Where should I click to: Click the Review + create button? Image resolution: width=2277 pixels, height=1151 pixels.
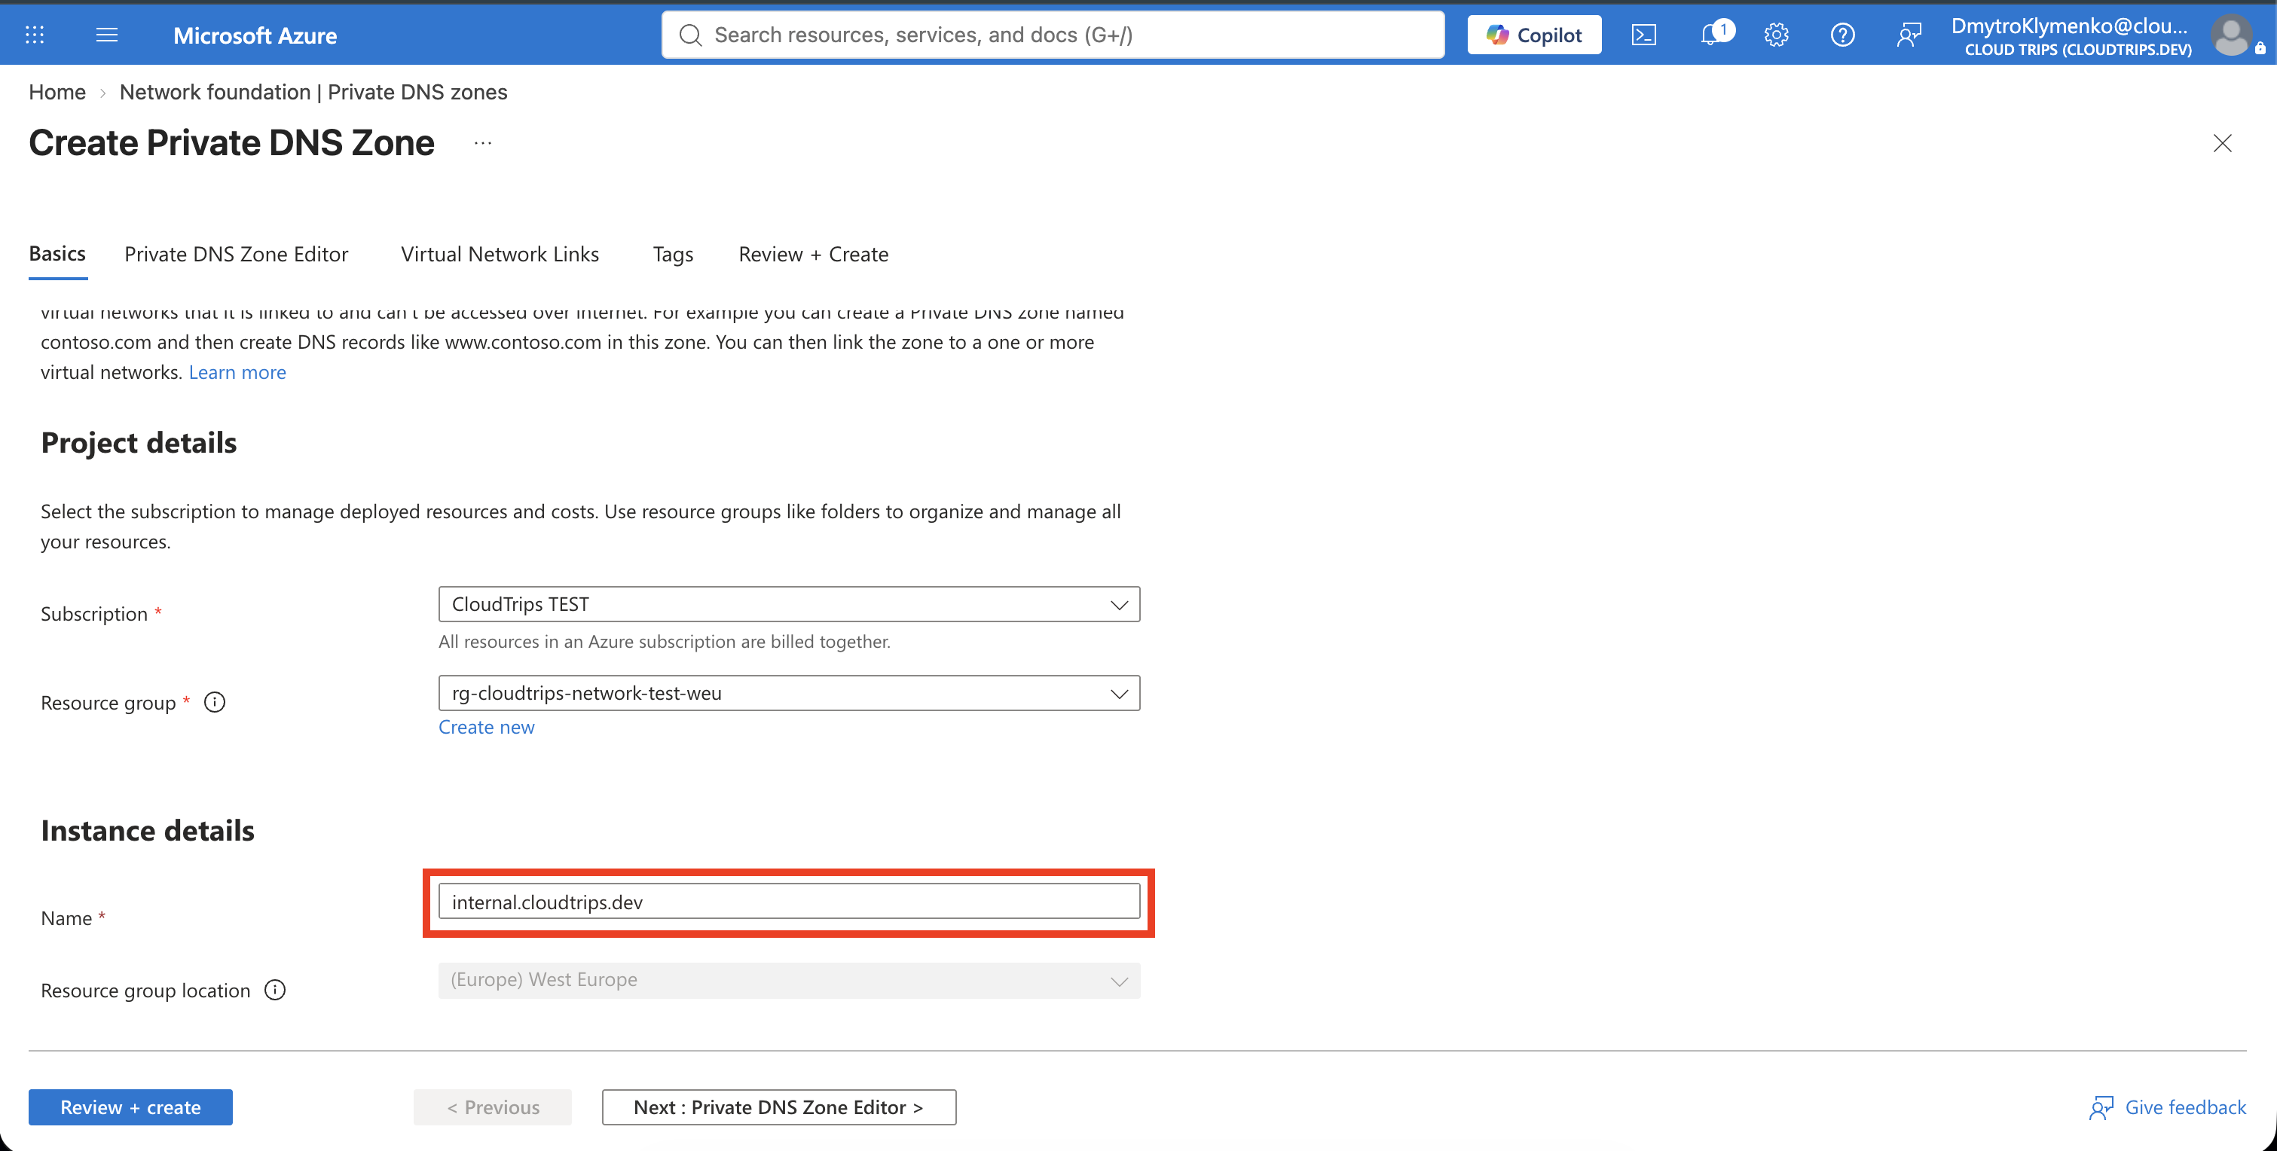point(130,1107)
